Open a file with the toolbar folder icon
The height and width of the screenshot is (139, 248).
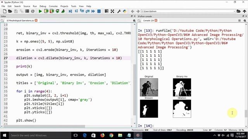[x=10, y=11]
